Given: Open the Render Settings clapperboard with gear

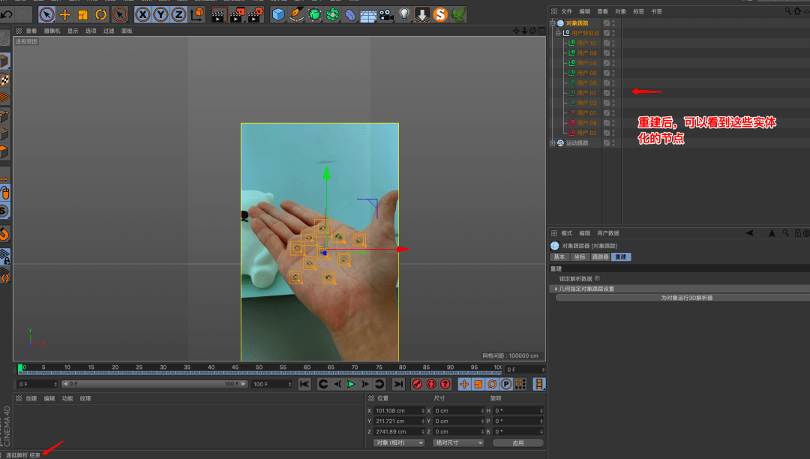Looking at the screenshot, I should point(255,14).
